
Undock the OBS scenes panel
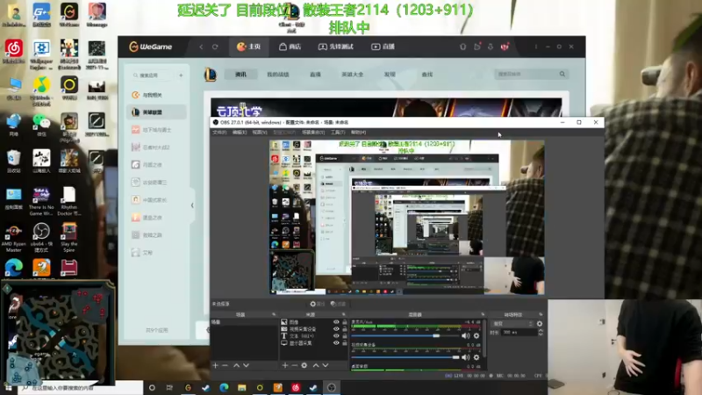click(x=274, y=314)
